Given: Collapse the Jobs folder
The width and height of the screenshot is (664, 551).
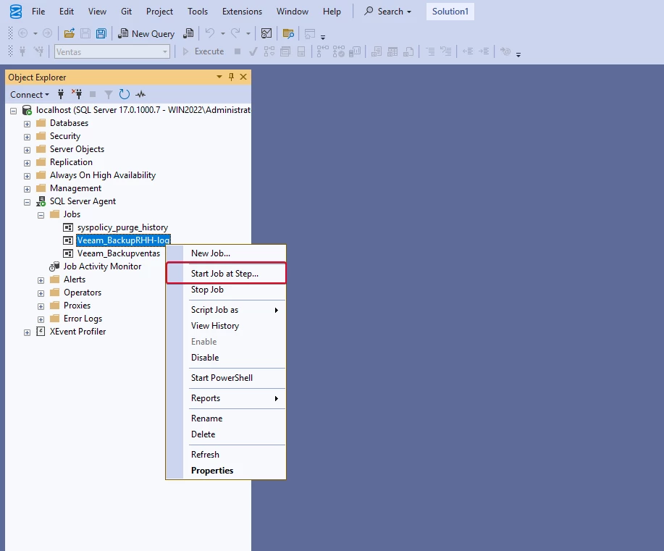Looking at the screenshot, I should [41, 215].
